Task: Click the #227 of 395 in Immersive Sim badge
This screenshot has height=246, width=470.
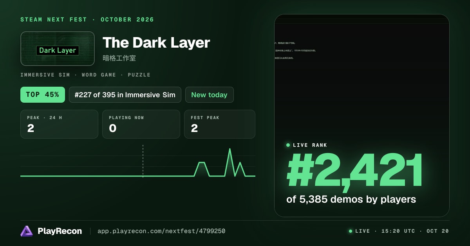Action: coord(125,94)
